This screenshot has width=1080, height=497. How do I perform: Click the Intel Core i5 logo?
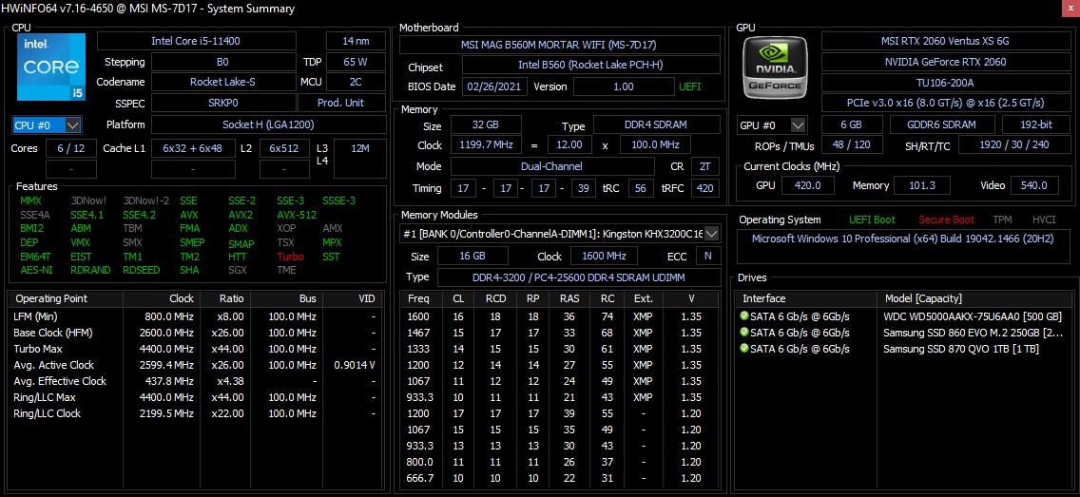(50, 67)
